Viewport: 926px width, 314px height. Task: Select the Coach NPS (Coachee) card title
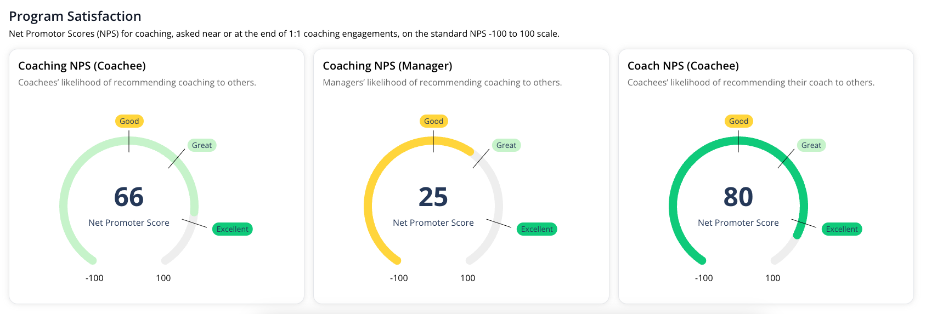[683, 66]
